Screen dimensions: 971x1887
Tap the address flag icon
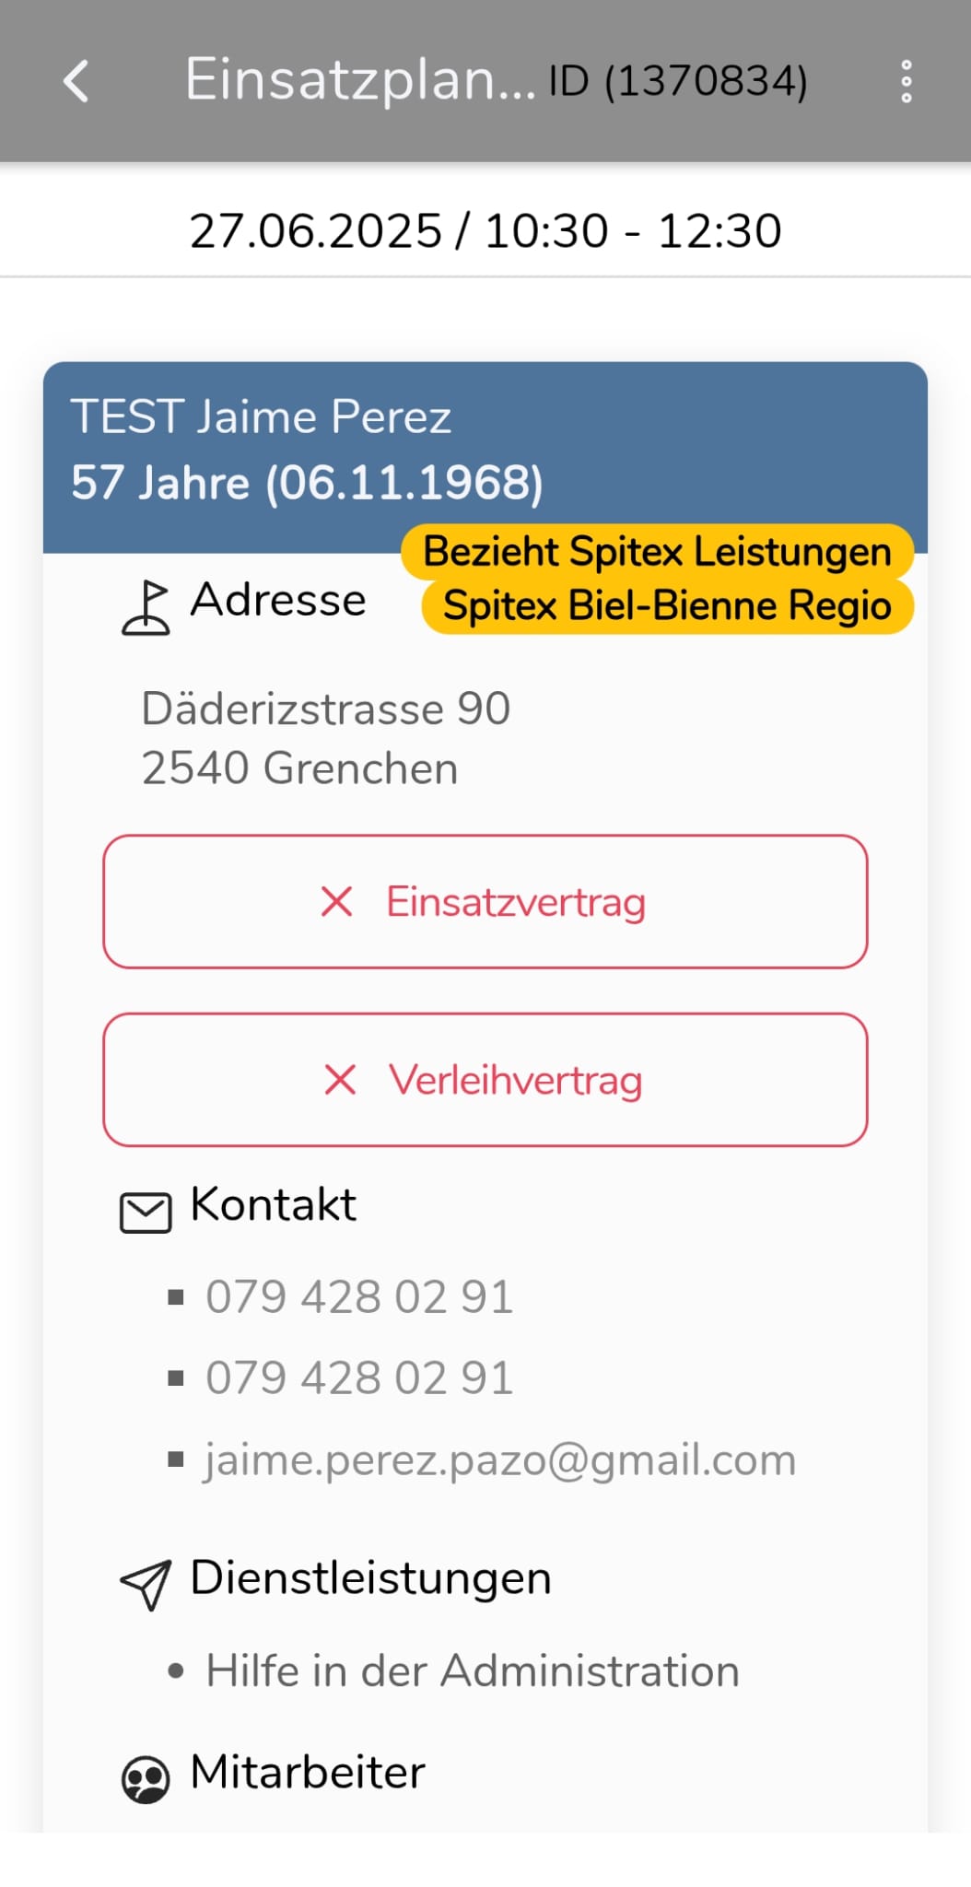146,608
